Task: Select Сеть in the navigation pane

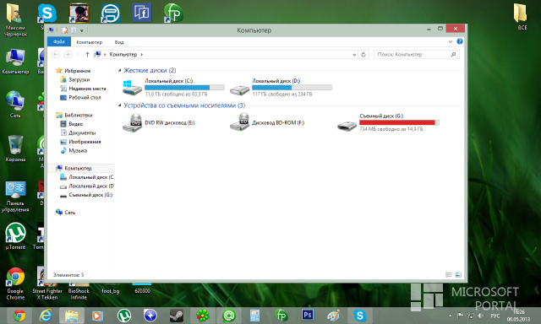Action: coord(69,213)
